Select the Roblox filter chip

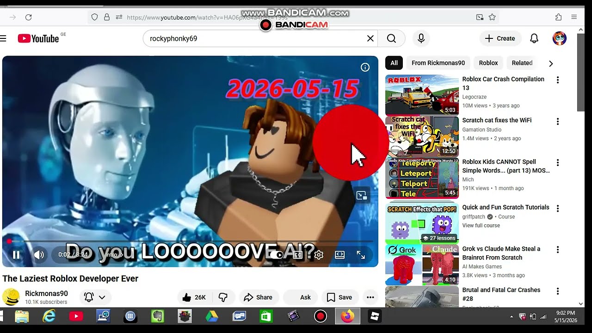click(x=488, y=63)
